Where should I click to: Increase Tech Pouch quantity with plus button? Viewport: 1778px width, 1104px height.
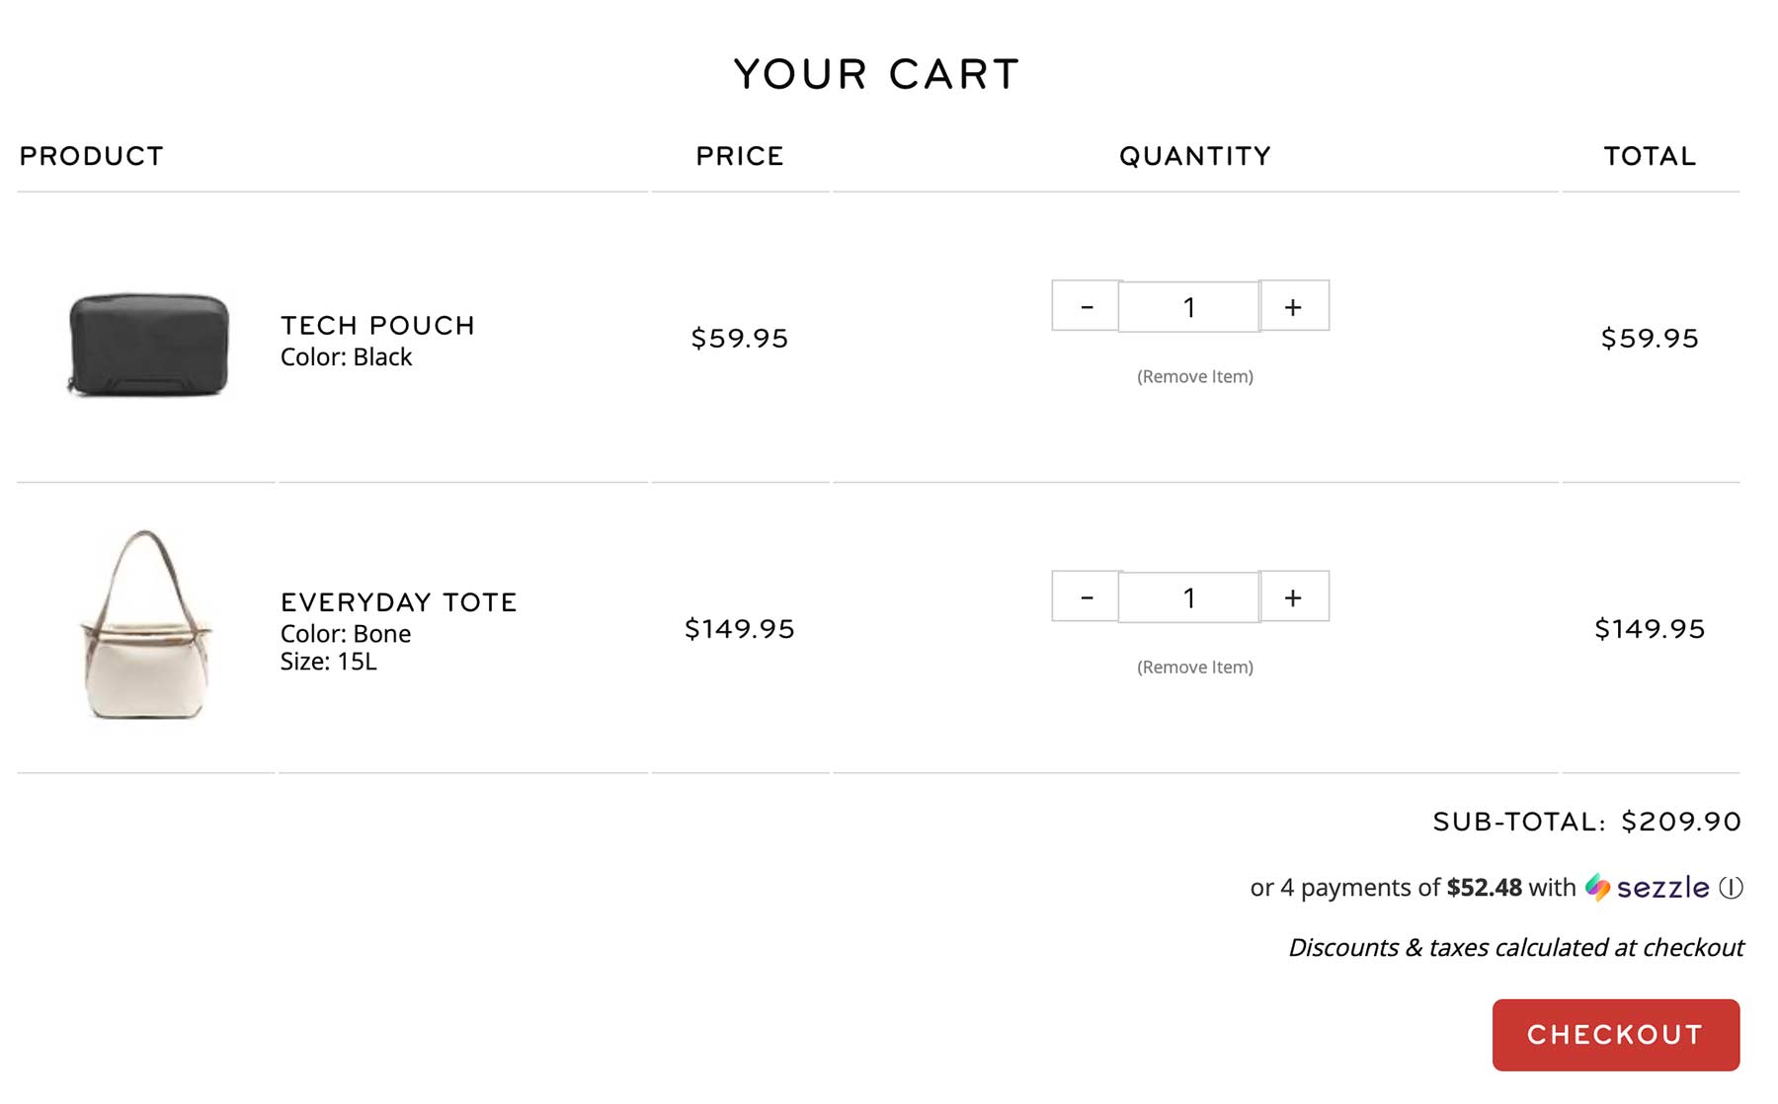click(x=1294, y=306)
